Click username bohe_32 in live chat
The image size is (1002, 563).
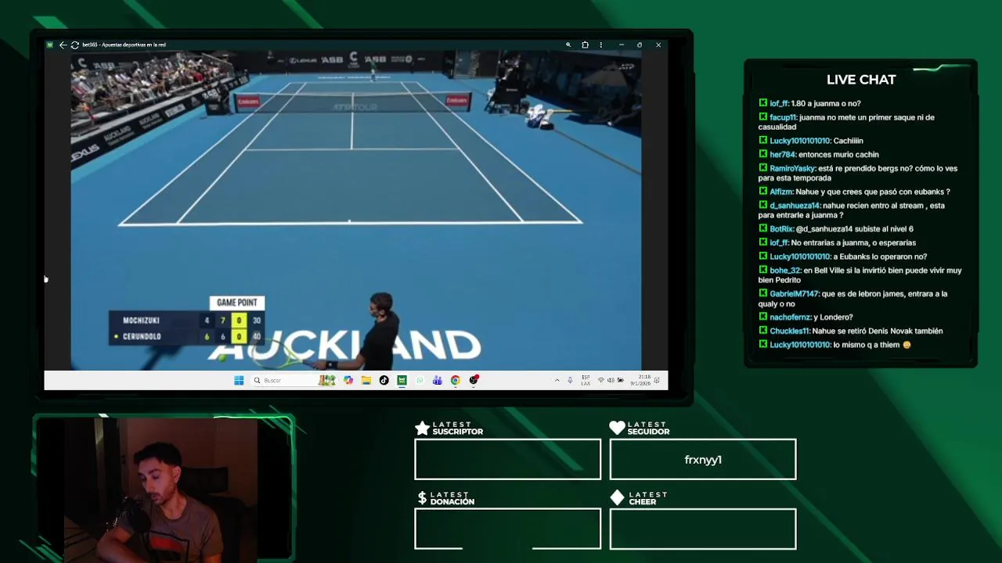click(785, 271)
